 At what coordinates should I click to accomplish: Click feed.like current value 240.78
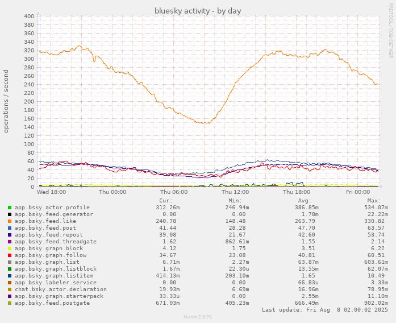(x=166, y=221)
